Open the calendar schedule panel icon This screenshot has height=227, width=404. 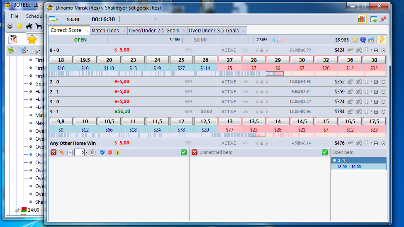12,39
